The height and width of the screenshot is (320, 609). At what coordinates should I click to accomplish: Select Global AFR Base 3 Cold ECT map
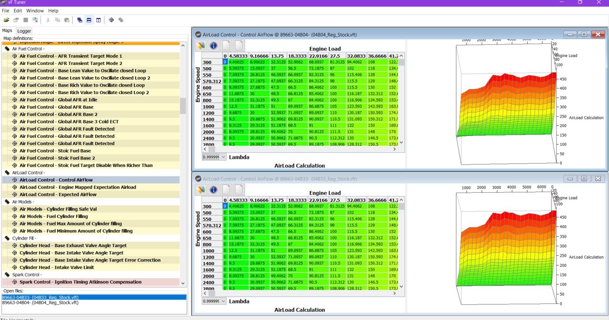coord(91,122)
